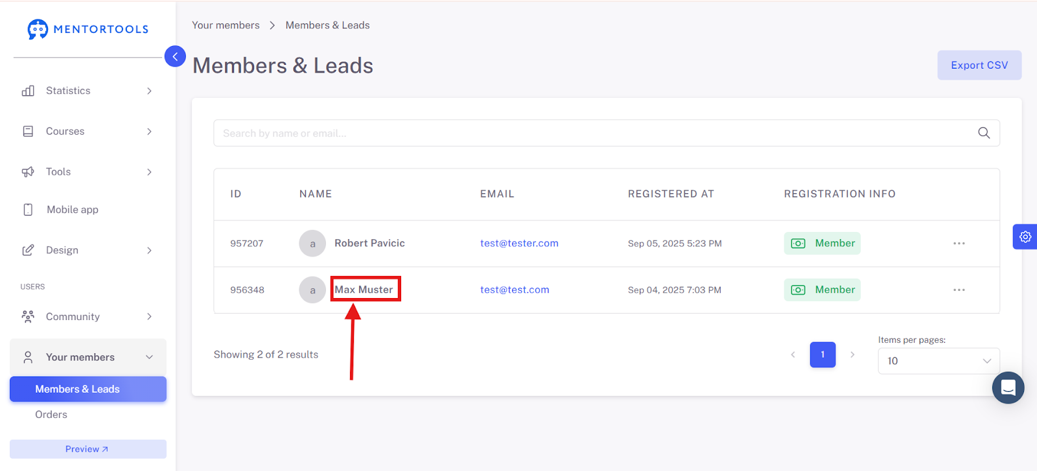
Task: Click the ID 956348
Action: click(x=247, y=290)
